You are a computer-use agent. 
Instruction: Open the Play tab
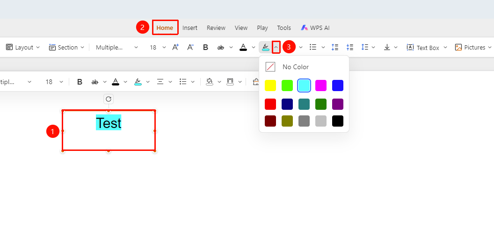click(262, 28)
